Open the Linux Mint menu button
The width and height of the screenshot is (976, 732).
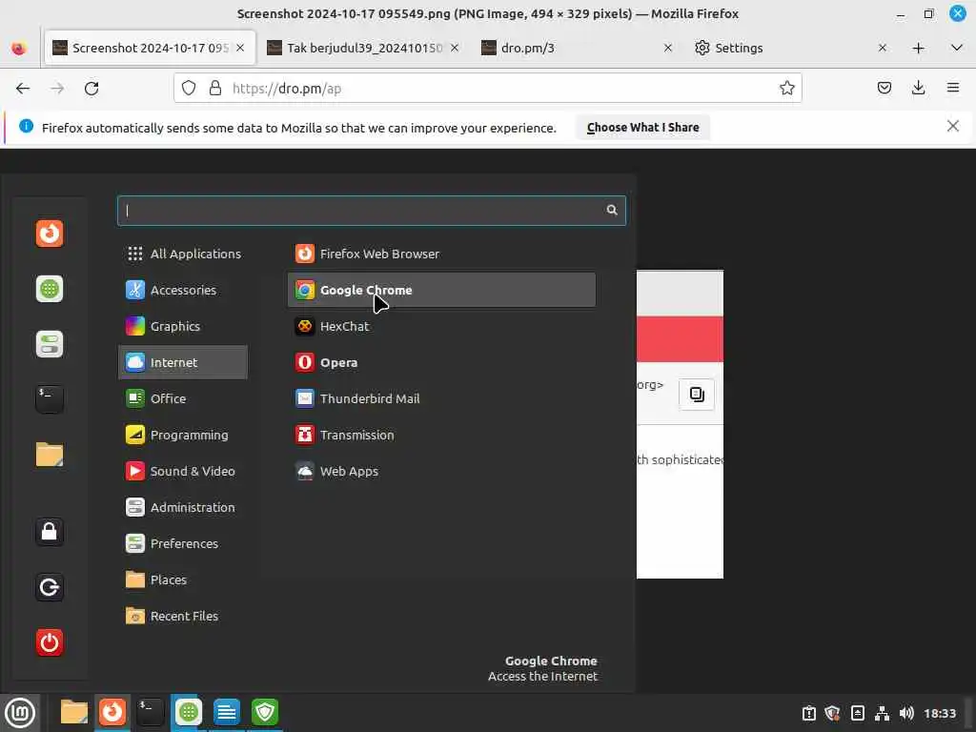[20, 713]
